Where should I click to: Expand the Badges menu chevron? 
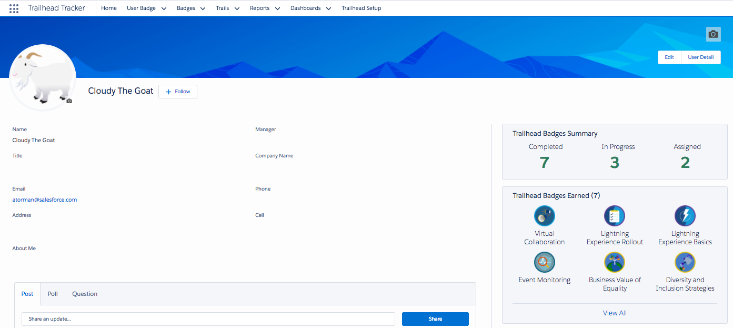pyautogui.click(x=203, y=8)
